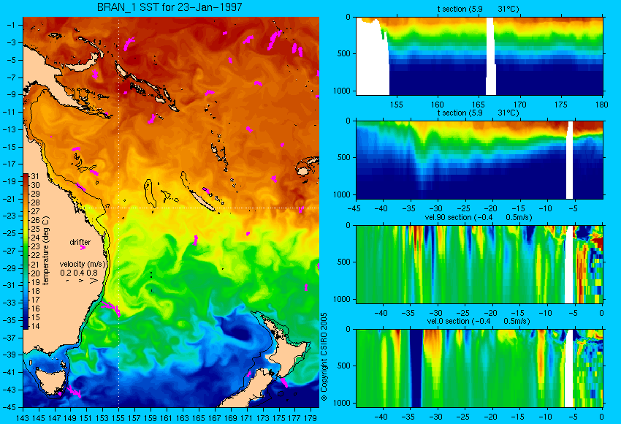Click the 179 longitude tick on the map axis

[x=310, y=418]
